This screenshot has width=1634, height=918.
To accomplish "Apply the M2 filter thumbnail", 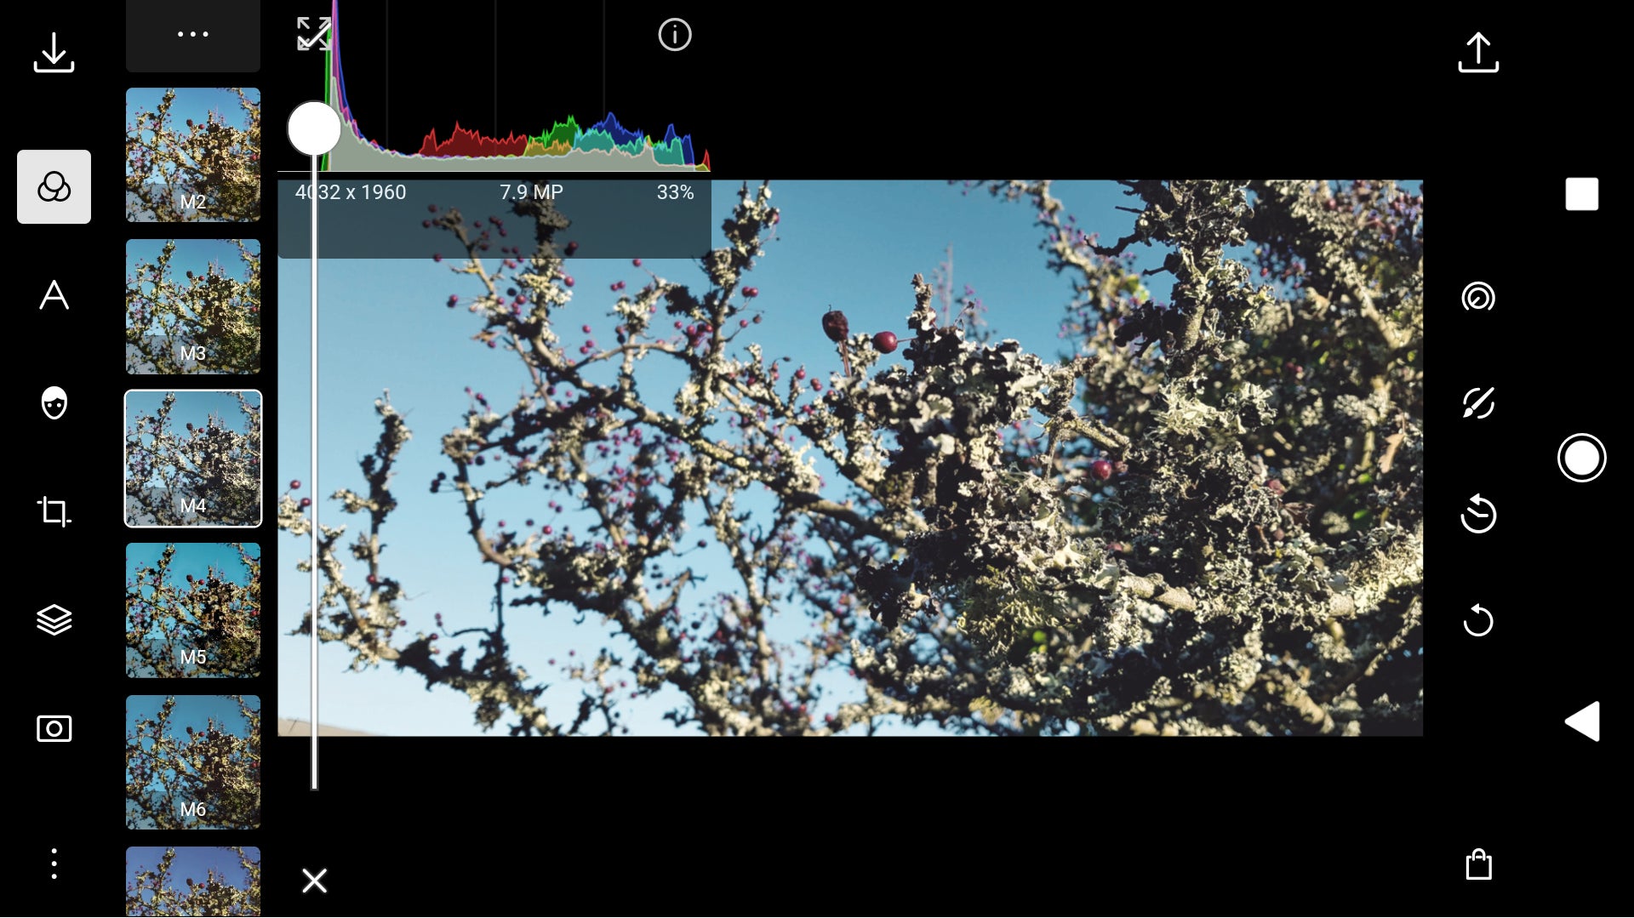I will (x=193, y=155).
